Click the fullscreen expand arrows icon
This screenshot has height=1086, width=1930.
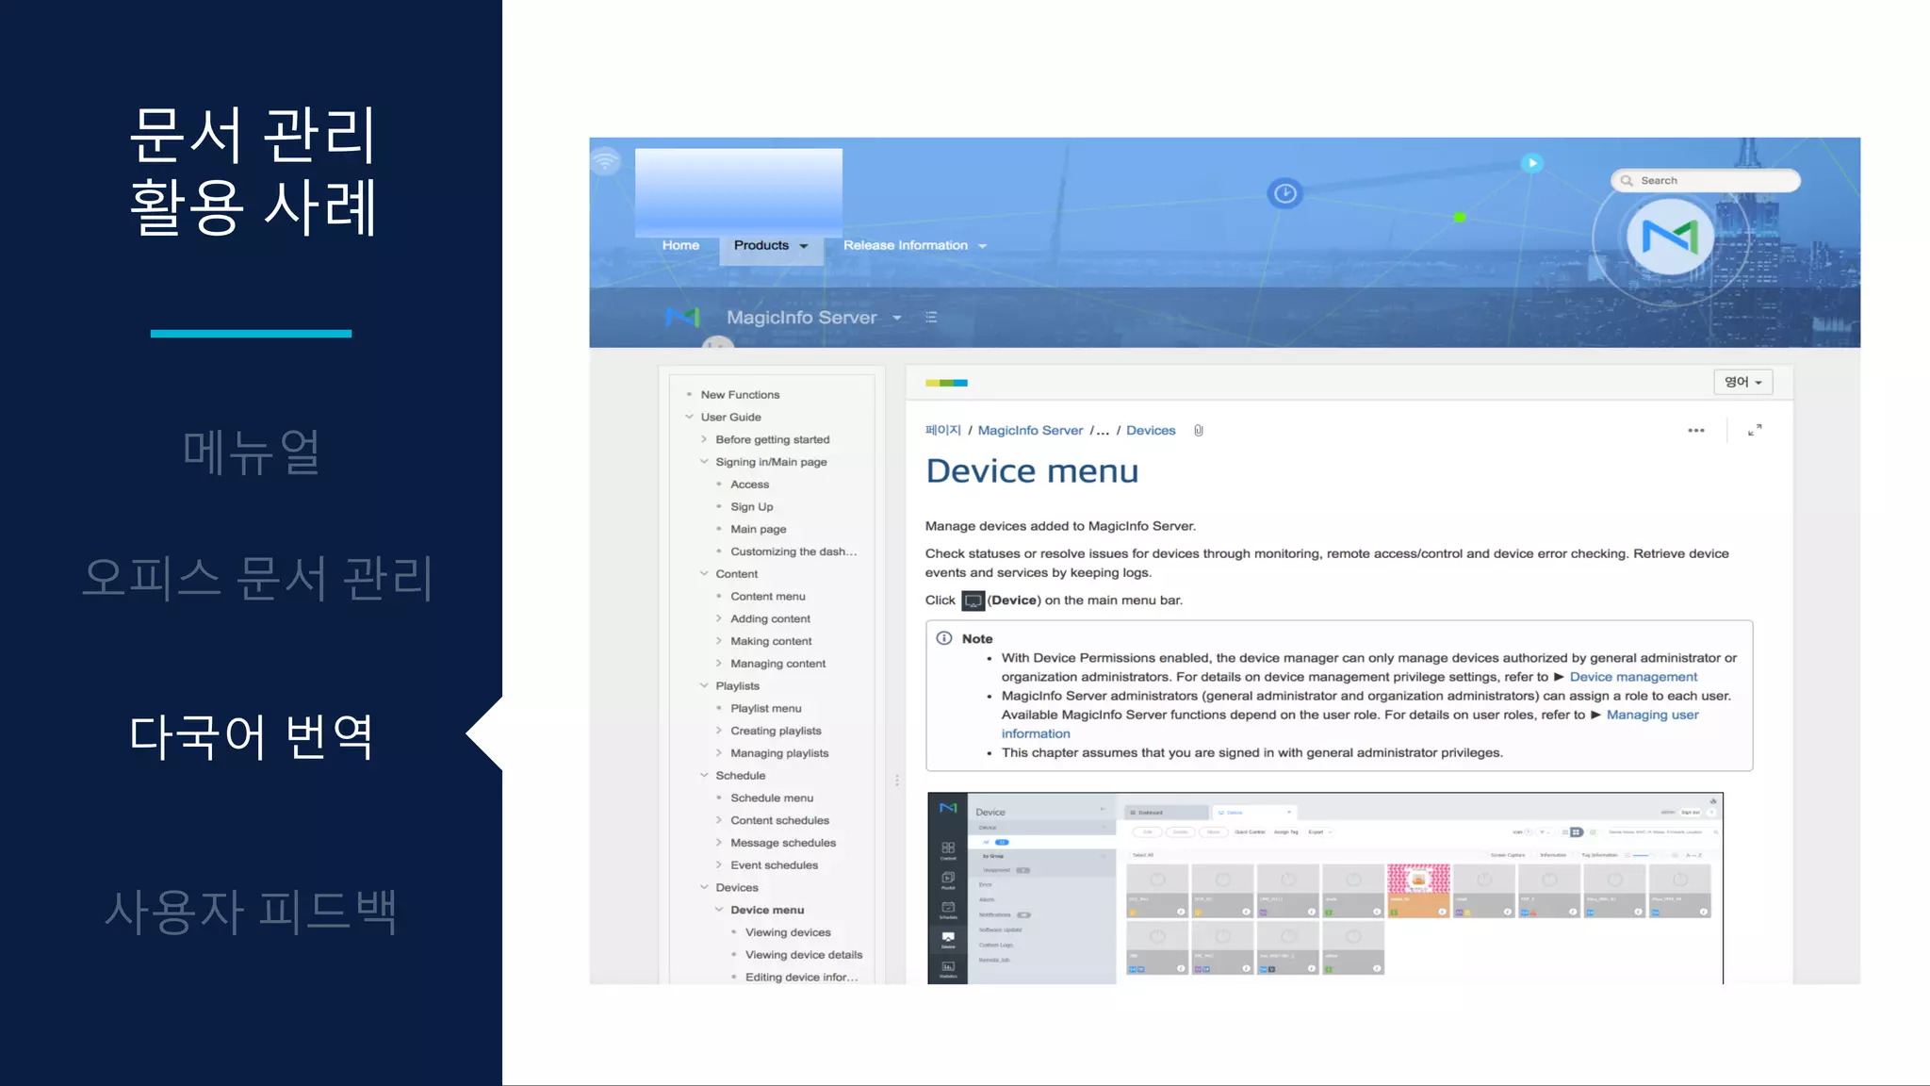(1754, 431)
